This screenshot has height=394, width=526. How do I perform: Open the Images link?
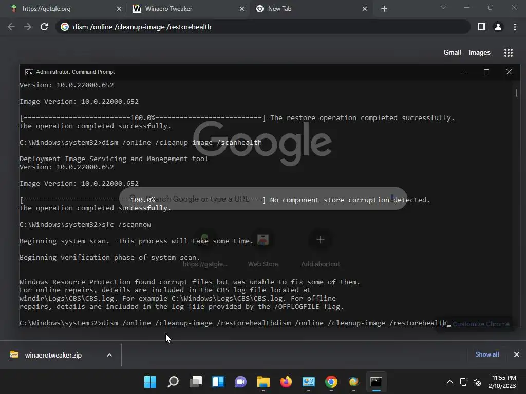click(x=479, y=53)
